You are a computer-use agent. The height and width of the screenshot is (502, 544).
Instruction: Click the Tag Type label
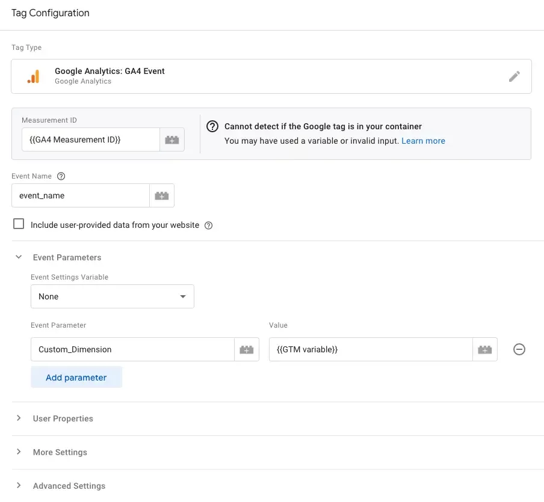point(26,47)
